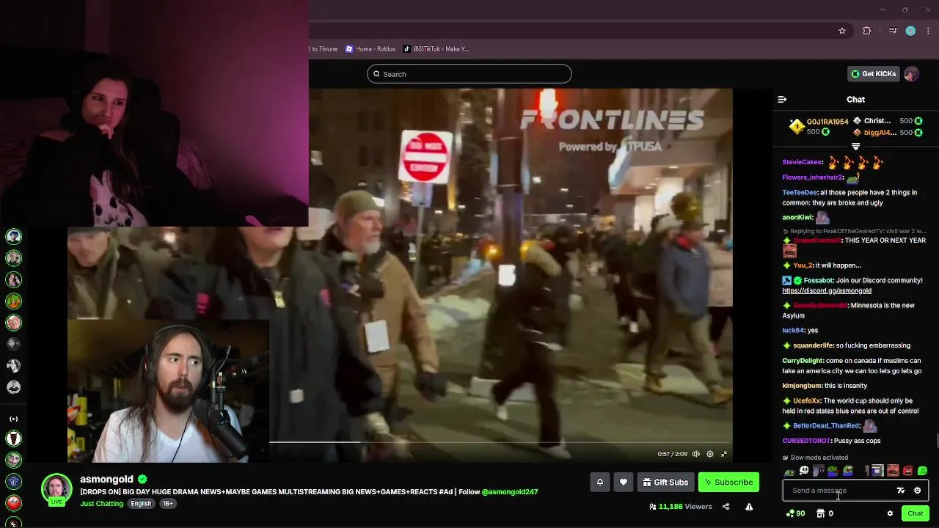Focus the Kick search box
Viewport: 939px width, 528px height.
469,74
